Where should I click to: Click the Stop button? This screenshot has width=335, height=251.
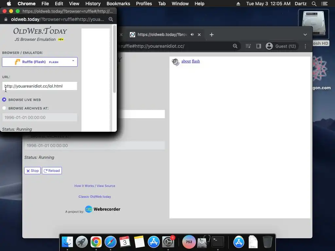click(x=32, y=171)
